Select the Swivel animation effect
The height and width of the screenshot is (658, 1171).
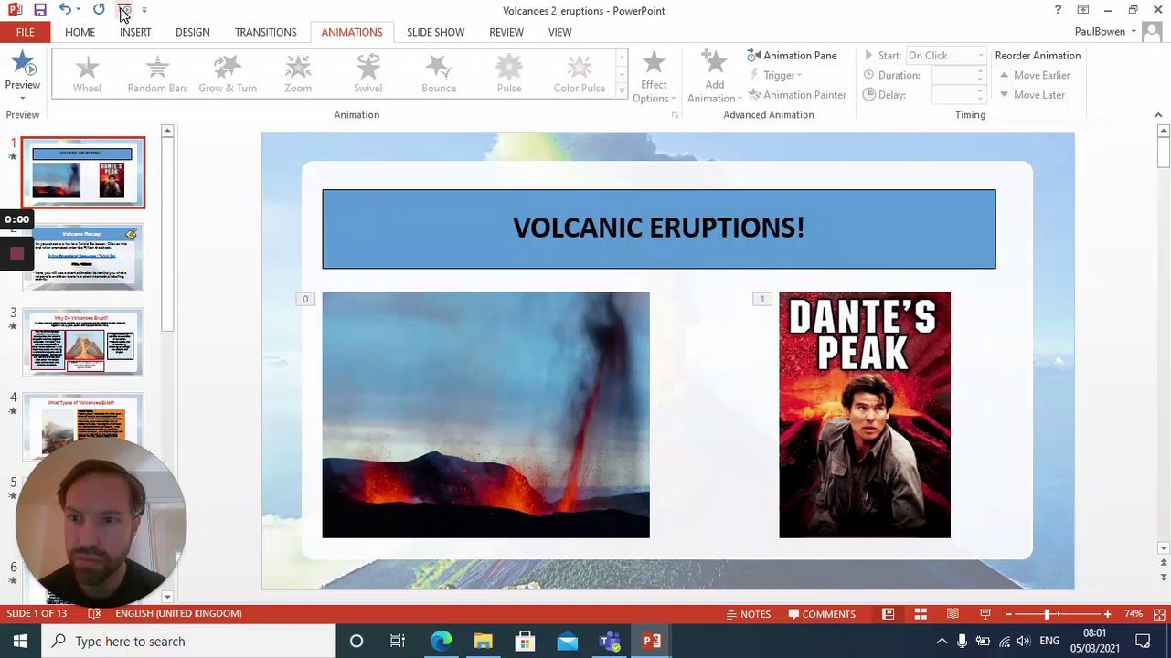368,73
